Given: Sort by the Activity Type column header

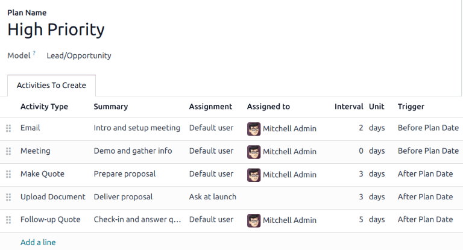Looking at the screenshot, I should point(44,107).
